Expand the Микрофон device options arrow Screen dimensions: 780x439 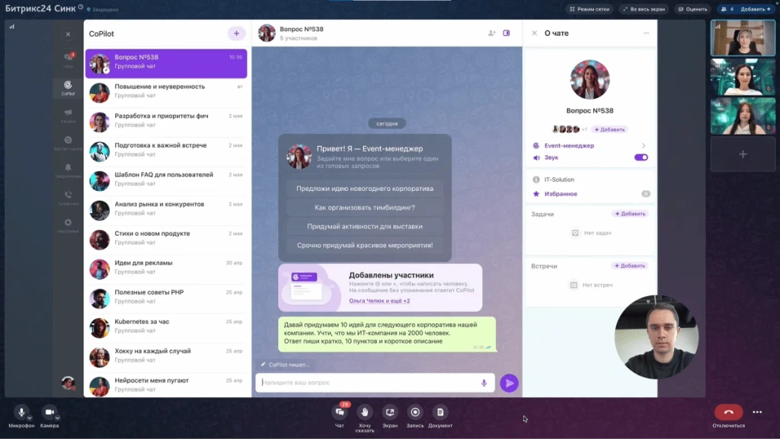coord(30,417)
